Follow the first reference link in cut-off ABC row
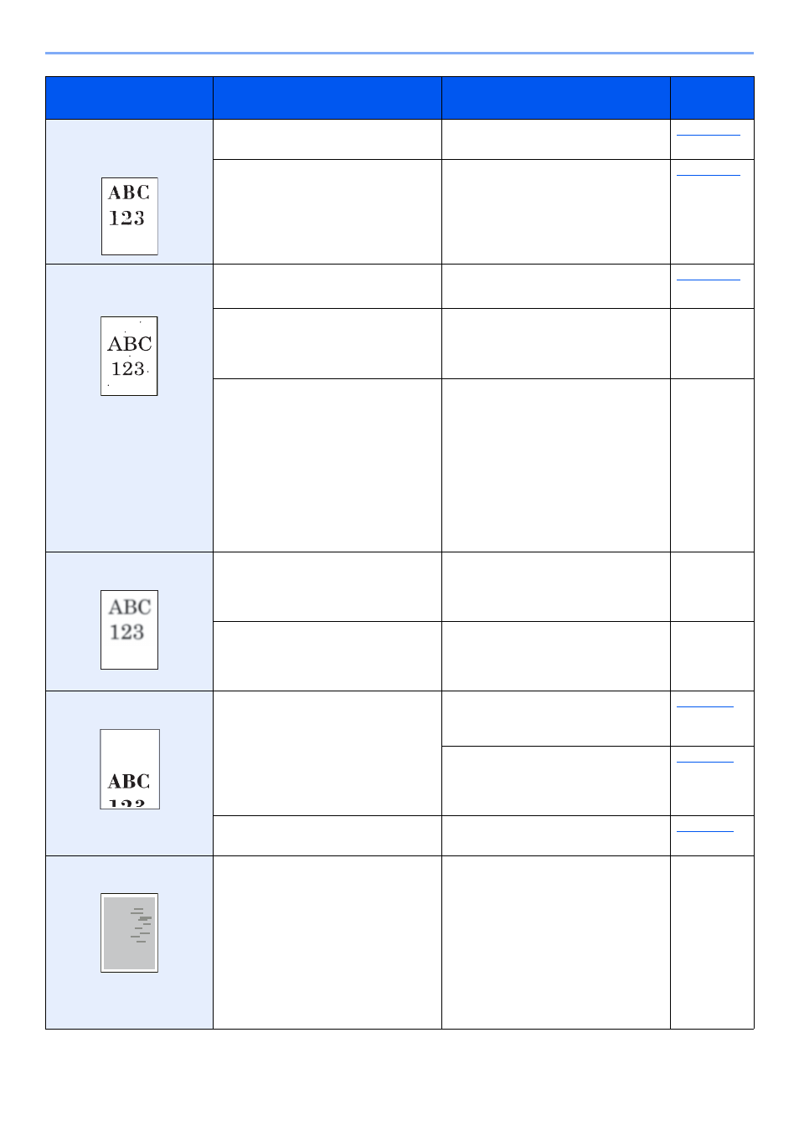The height and width of the screenshot is (1130, 799). 705,706
